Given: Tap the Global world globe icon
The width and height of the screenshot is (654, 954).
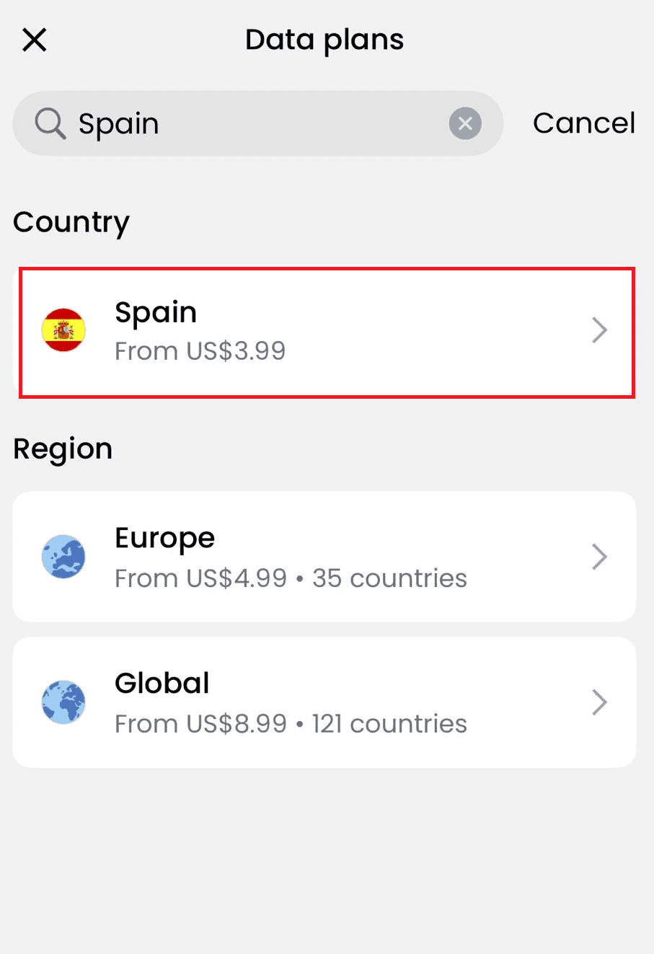Looking at the screenshot, I should pos(63,702).
